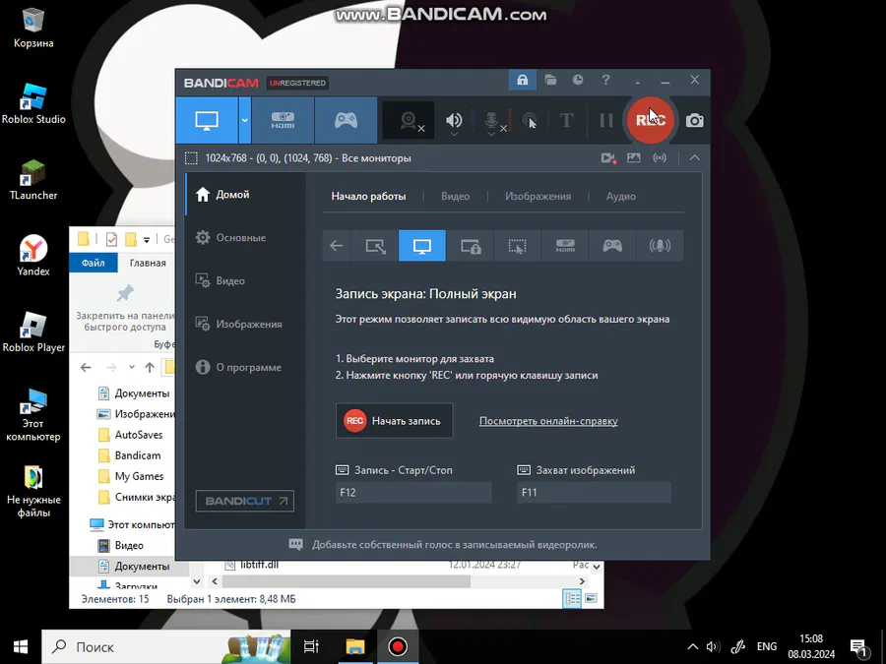Click Начать запись button
886x664 pixels.
[x=394, y=421]
